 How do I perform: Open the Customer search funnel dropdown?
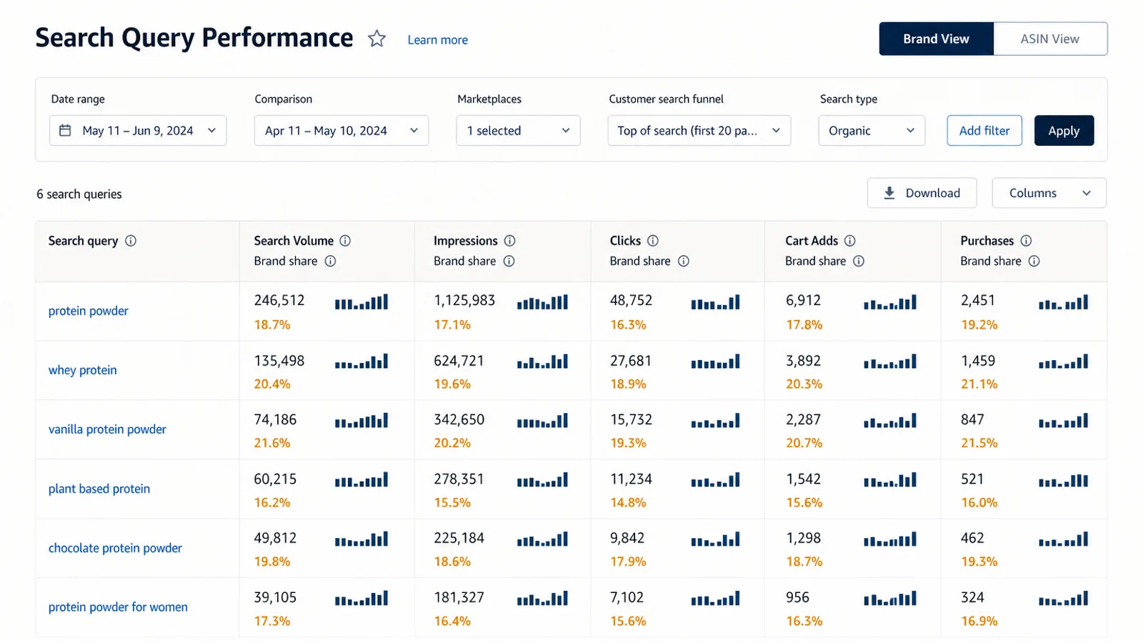699,131
